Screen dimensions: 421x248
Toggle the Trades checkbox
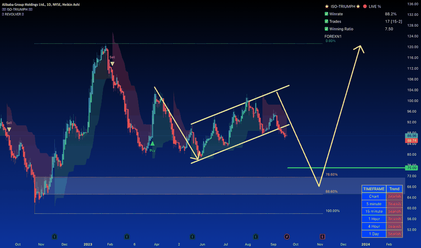[327, 22]
